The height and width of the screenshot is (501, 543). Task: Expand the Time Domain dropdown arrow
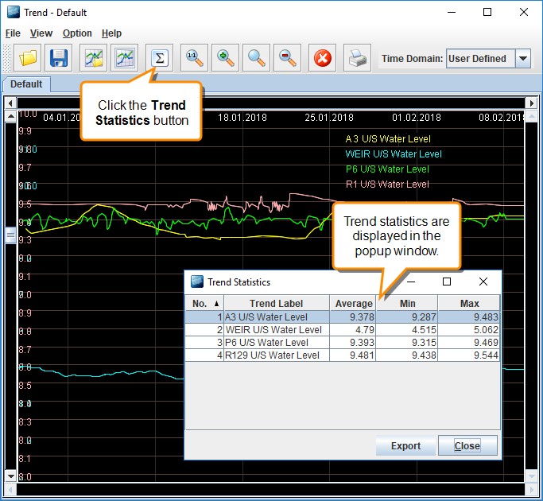[x=522, y=58]
